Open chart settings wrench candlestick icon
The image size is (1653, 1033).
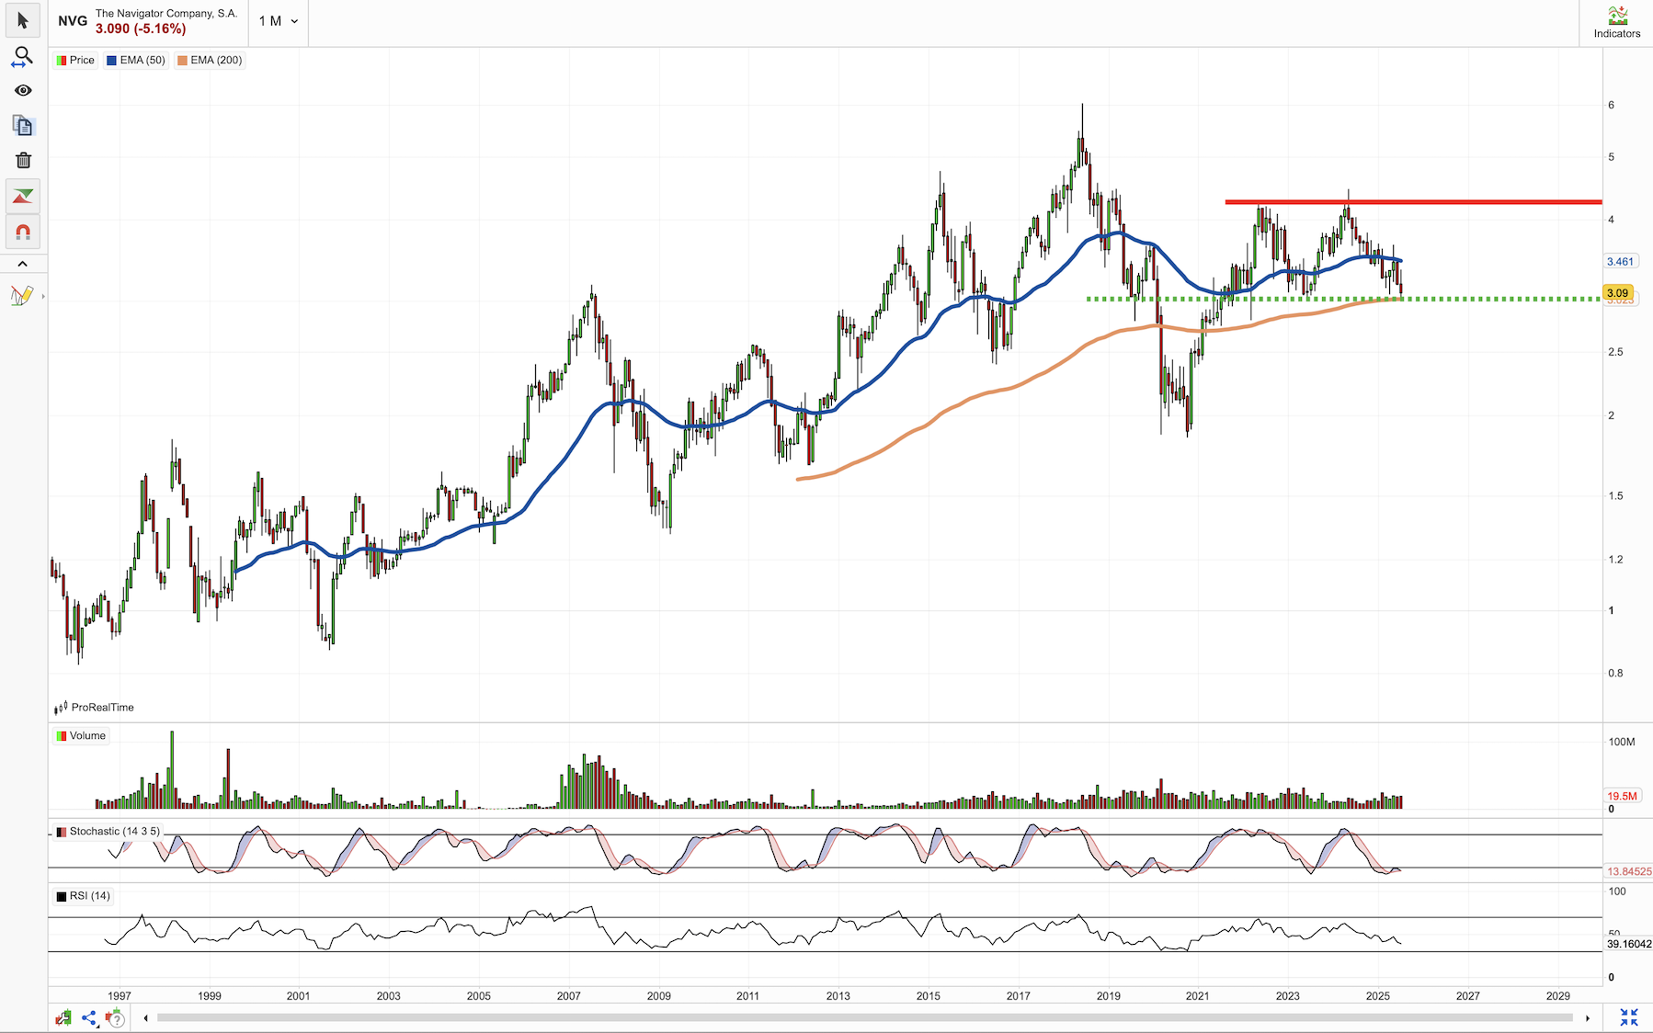click(x=63, y=1017)
